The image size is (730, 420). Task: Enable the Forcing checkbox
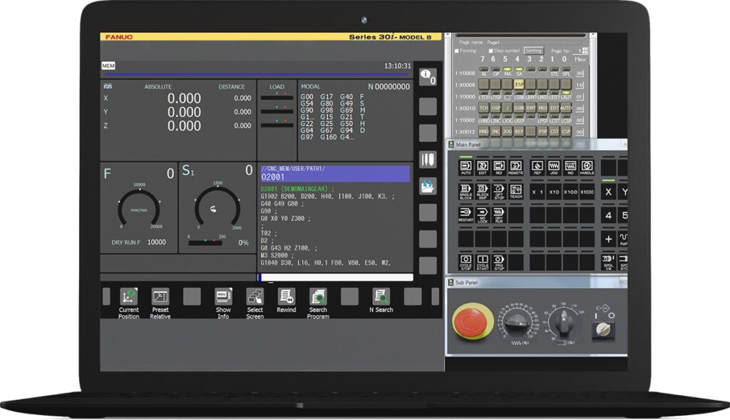tap(459, 51)
